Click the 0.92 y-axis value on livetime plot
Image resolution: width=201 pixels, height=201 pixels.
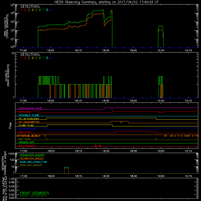(12, 194)
